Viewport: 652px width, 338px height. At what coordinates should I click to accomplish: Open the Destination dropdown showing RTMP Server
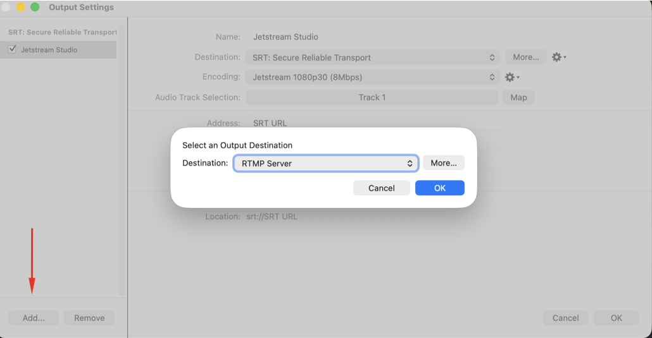tap(325, 163)
